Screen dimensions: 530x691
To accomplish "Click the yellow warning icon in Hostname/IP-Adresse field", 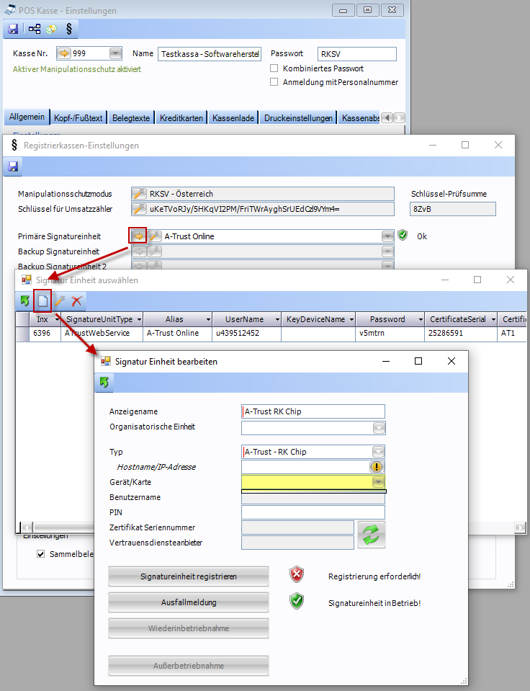I will click(x=378, y=467).
